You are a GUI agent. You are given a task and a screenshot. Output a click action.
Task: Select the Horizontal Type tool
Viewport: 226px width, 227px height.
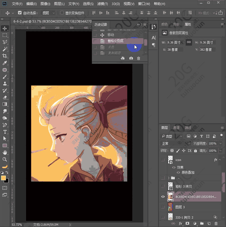click(x=5, y=132)
